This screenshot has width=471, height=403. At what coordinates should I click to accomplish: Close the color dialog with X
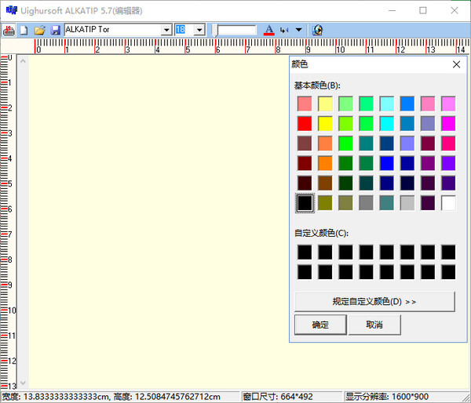pyautogui.click(x=456, y=65)
